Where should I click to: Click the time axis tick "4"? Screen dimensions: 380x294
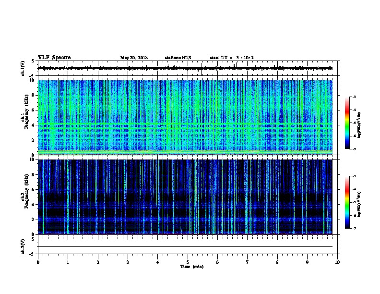click(158, 262)
